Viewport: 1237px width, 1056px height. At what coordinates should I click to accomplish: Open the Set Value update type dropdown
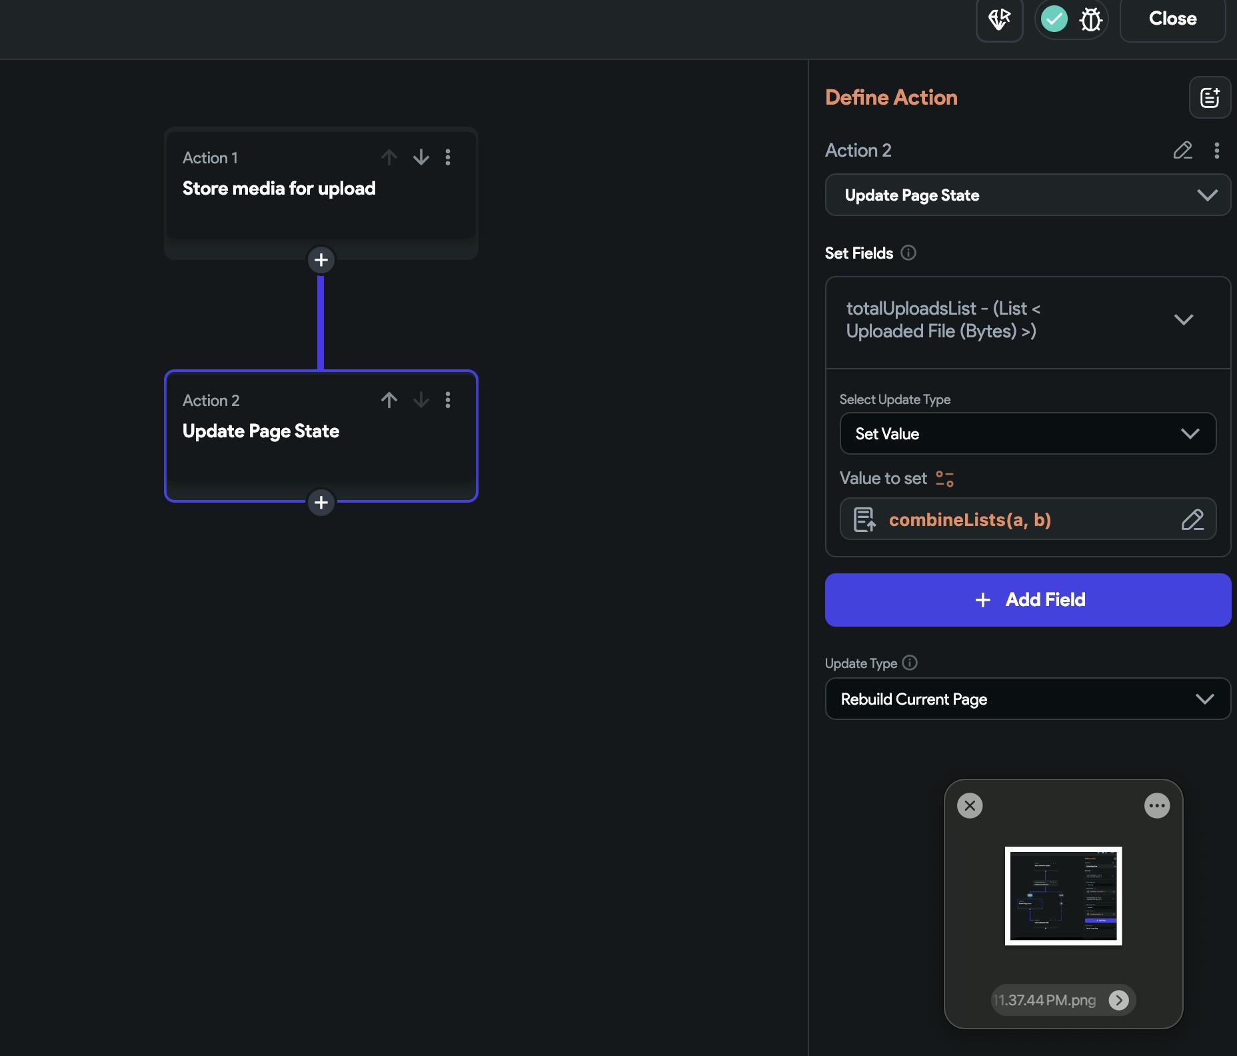pos(1027,434)
